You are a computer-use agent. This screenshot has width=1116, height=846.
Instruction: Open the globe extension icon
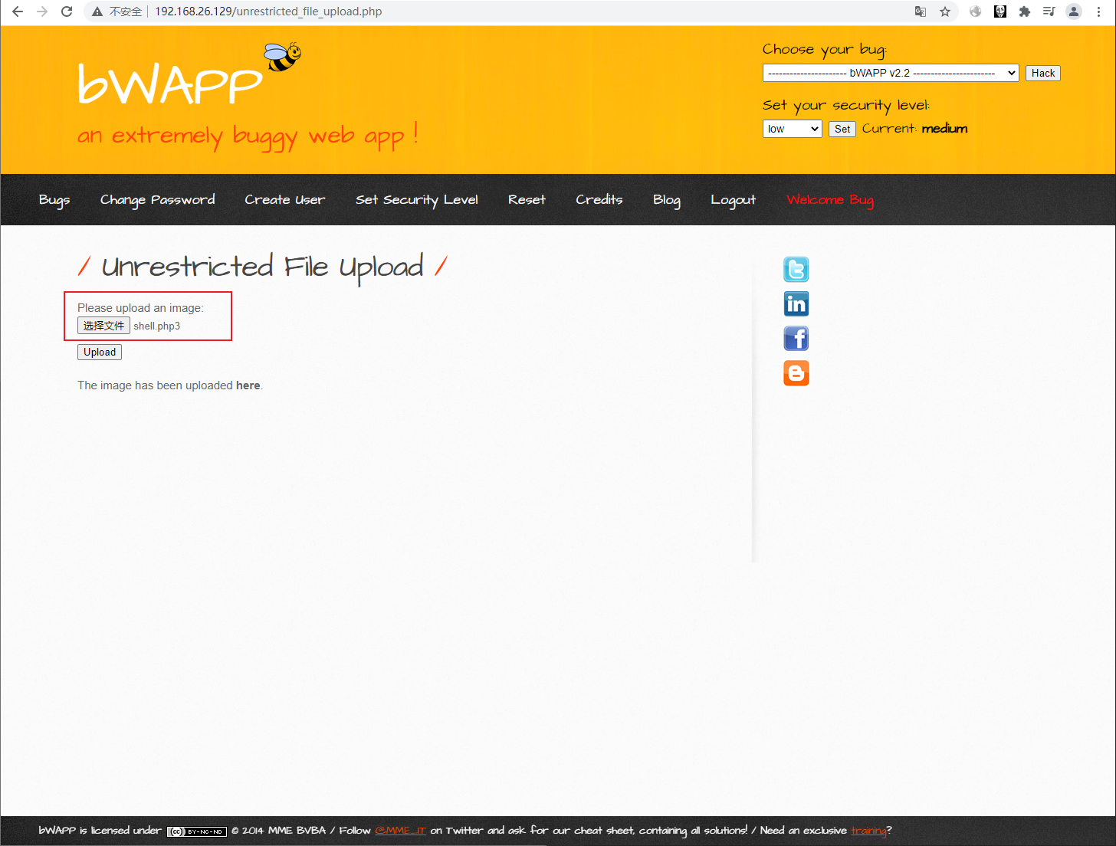[976, 11]
